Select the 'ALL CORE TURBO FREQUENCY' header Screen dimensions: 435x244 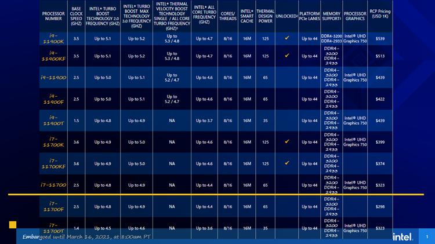[205, 14]
